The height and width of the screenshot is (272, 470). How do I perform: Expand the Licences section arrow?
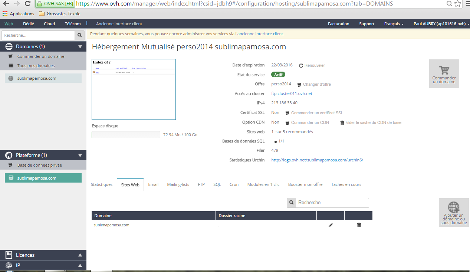point(80,255)
